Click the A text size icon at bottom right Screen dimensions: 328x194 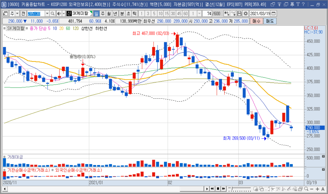[x=323, y=189]
